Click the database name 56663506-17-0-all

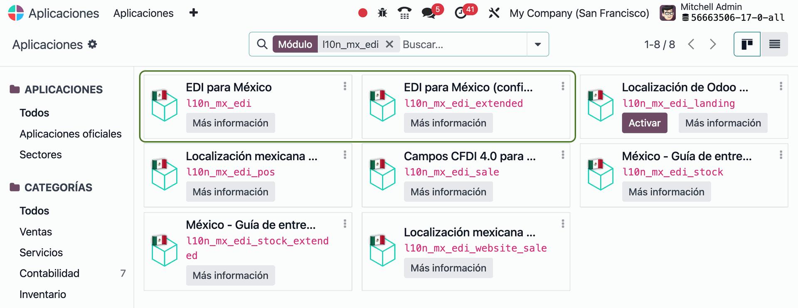click(734, 17)
